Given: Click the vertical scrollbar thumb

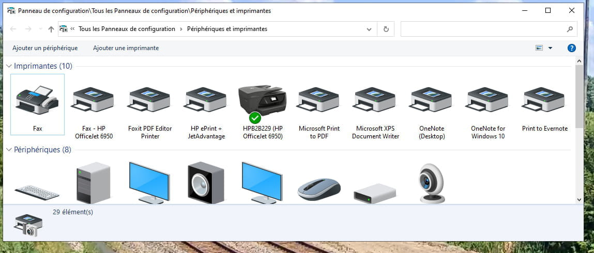Looking at the screenshot, I should pos(579,97).
